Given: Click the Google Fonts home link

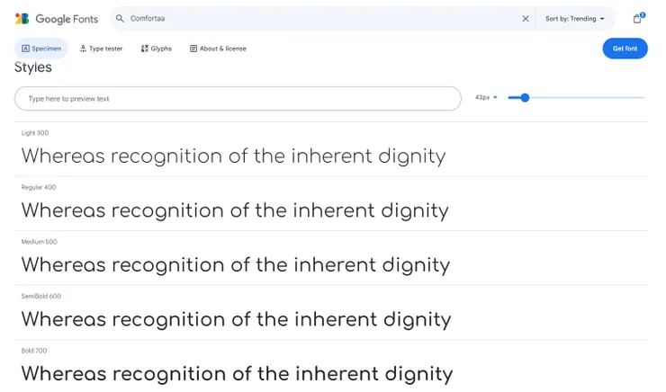Looking at the screenshot, I should 67,18.
